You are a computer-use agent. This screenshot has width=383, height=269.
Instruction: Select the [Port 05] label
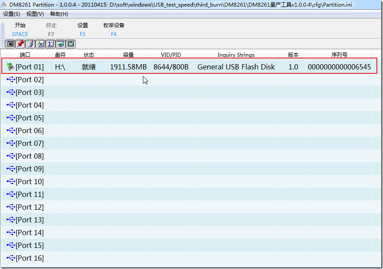click(x=30, y=118)
